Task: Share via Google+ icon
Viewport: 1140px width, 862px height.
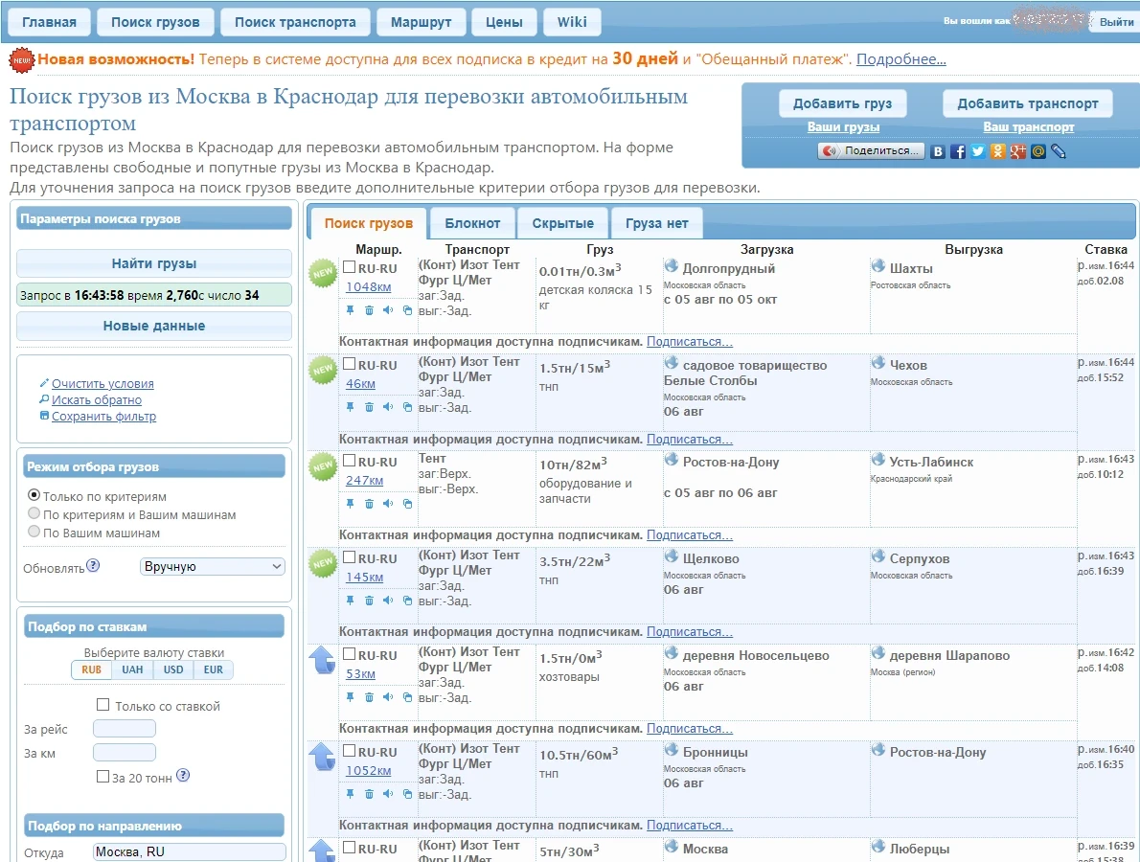Action: pos(1017,151)
